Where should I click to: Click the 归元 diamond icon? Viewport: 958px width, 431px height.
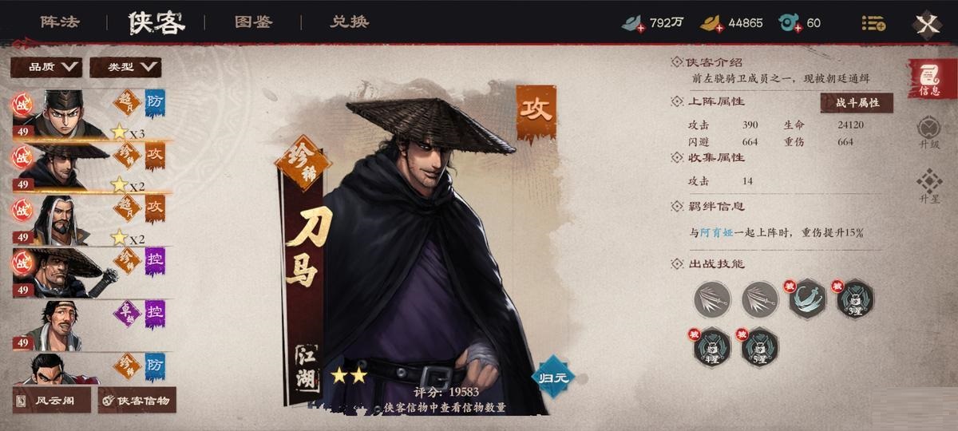[553, 377]
